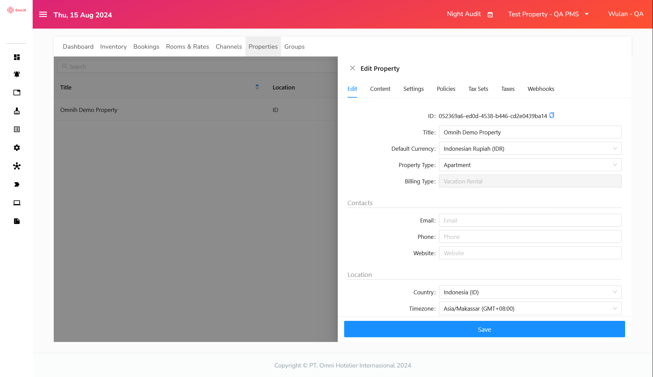Viewport: 653px width, 377px height.
Task: Close the Edit Property panel
Action: tap(352, 68)
